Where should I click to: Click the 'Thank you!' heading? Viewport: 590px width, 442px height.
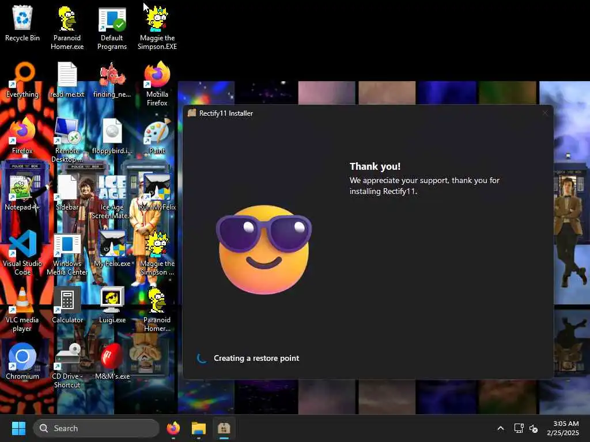pyautogui.click(x=375, y=166)
